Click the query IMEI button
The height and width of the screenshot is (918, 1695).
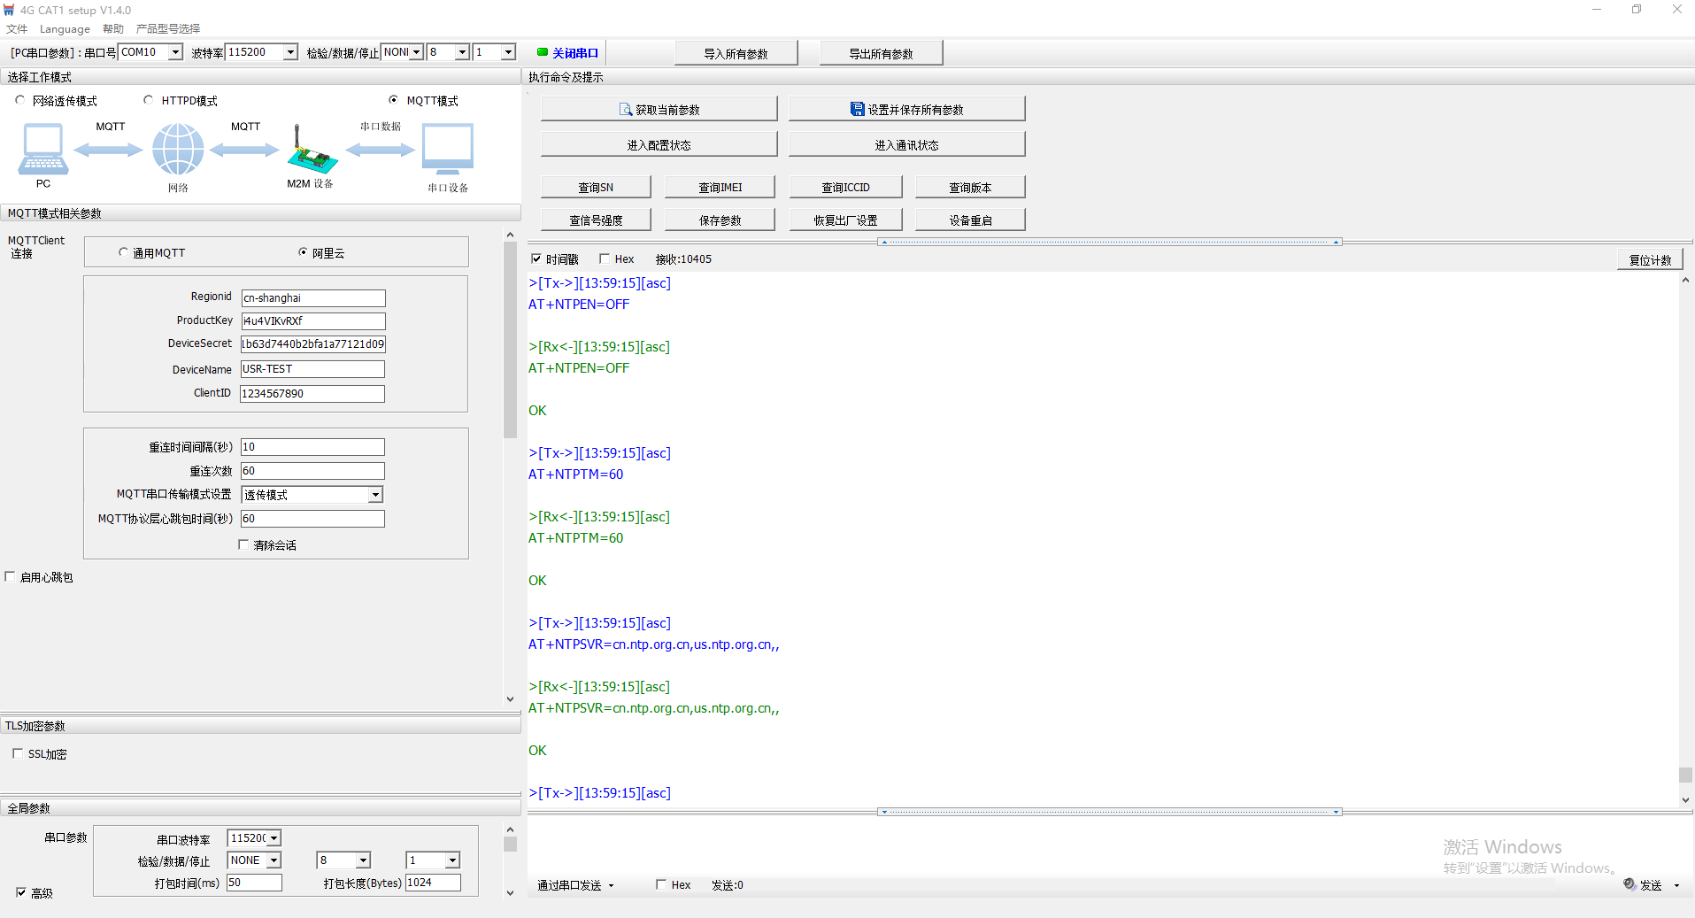[x=720, y=188]
